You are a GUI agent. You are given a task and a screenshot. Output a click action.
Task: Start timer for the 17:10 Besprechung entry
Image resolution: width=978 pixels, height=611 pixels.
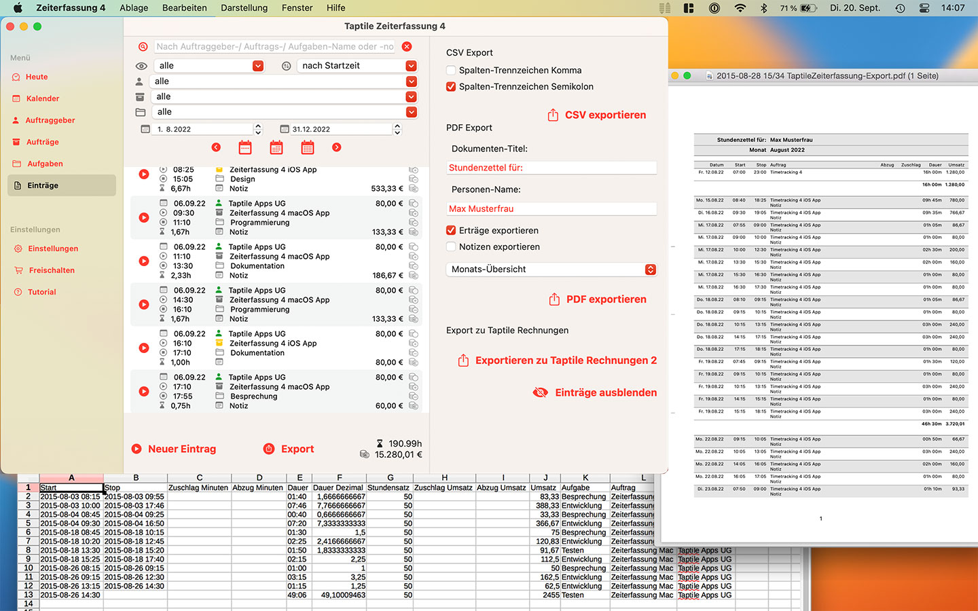click(144, 392)
